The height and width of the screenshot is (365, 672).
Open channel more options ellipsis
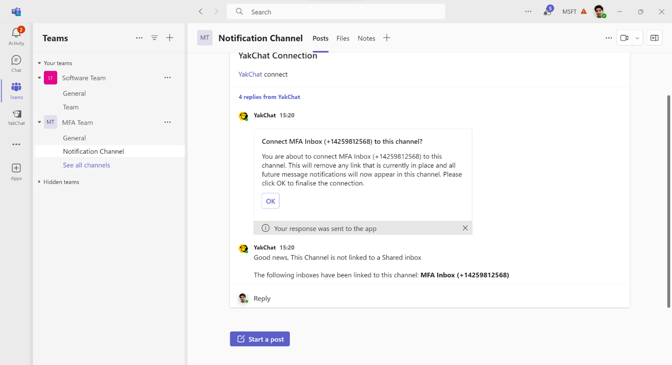609,38
